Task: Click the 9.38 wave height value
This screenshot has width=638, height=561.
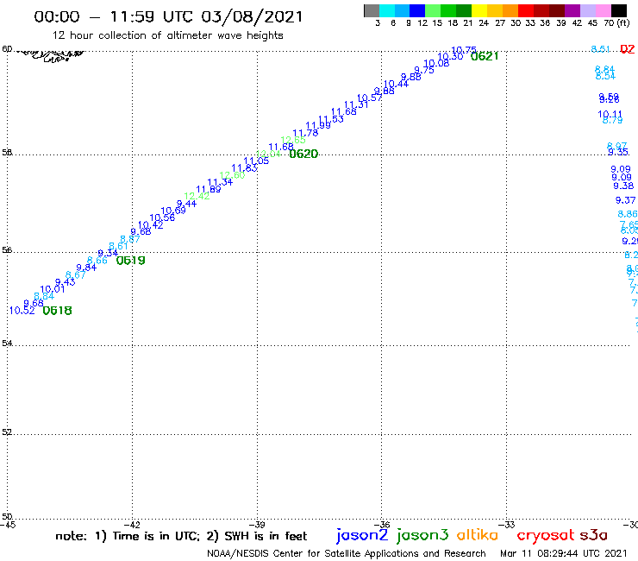Action: [623, 186]
